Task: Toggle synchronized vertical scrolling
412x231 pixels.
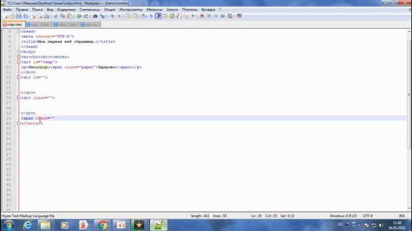Action: (127, 16)
